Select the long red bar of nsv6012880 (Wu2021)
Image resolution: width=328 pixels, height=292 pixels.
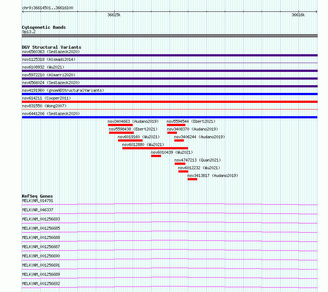155,148
